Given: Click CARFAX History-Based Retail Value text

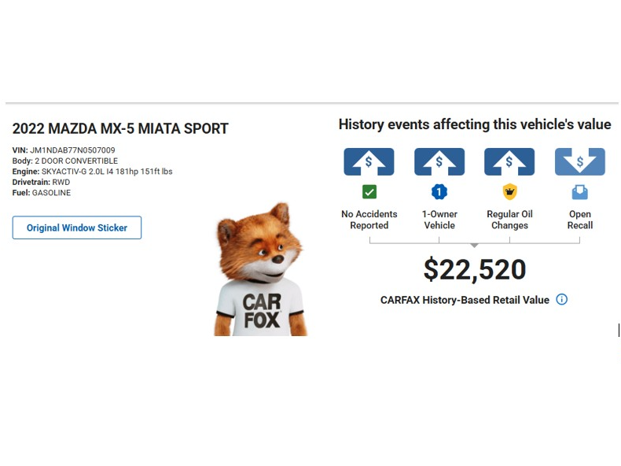Looking at the screenshot, I should (464, 300).
